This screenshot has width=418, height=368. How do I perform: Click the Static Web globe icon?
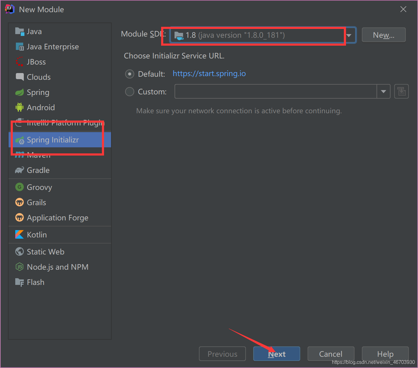pyautogui.click(x=20, y=251)
